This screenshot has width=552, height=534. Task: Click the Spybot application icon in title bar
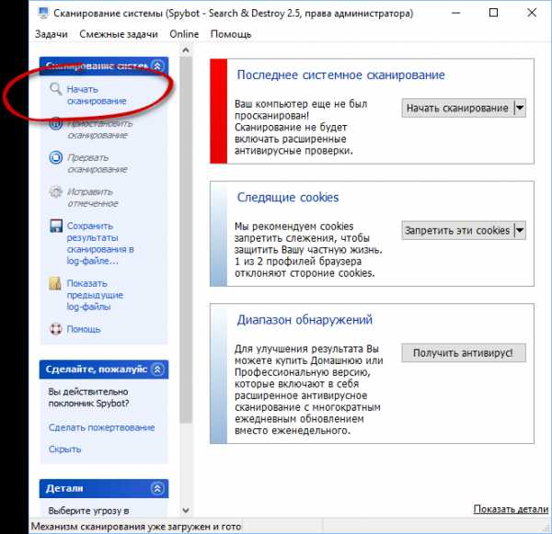click(x=43, y=14)
